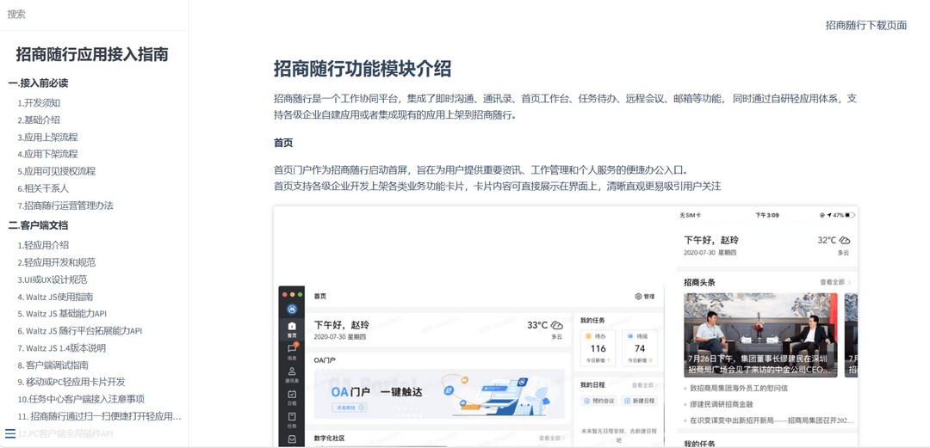Viewport: 930px width, 448px height.
Task: Open 1.轻应用介绍 in the sidebar
Action: pos(43,245)
